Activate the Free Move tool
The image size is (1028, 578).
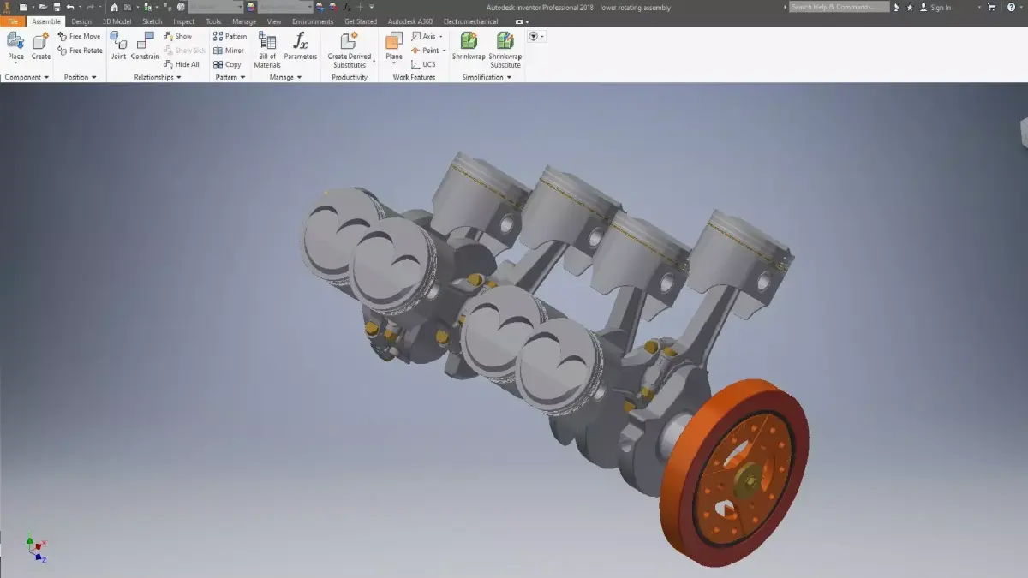tap(79, 36)
